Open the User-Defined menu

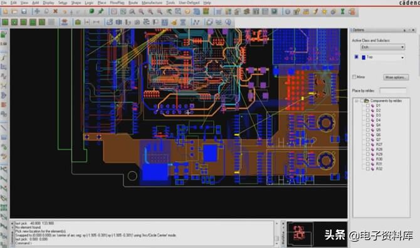pos(189,3)
